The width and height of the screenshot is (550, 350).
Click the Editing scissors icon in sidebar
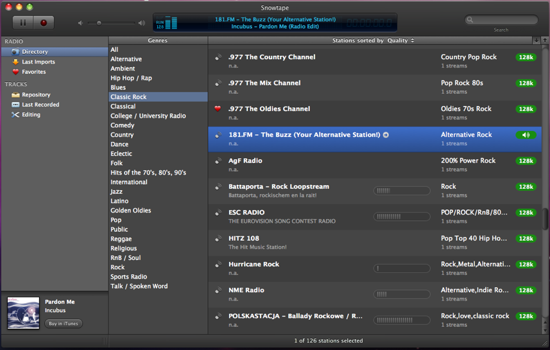15,115
